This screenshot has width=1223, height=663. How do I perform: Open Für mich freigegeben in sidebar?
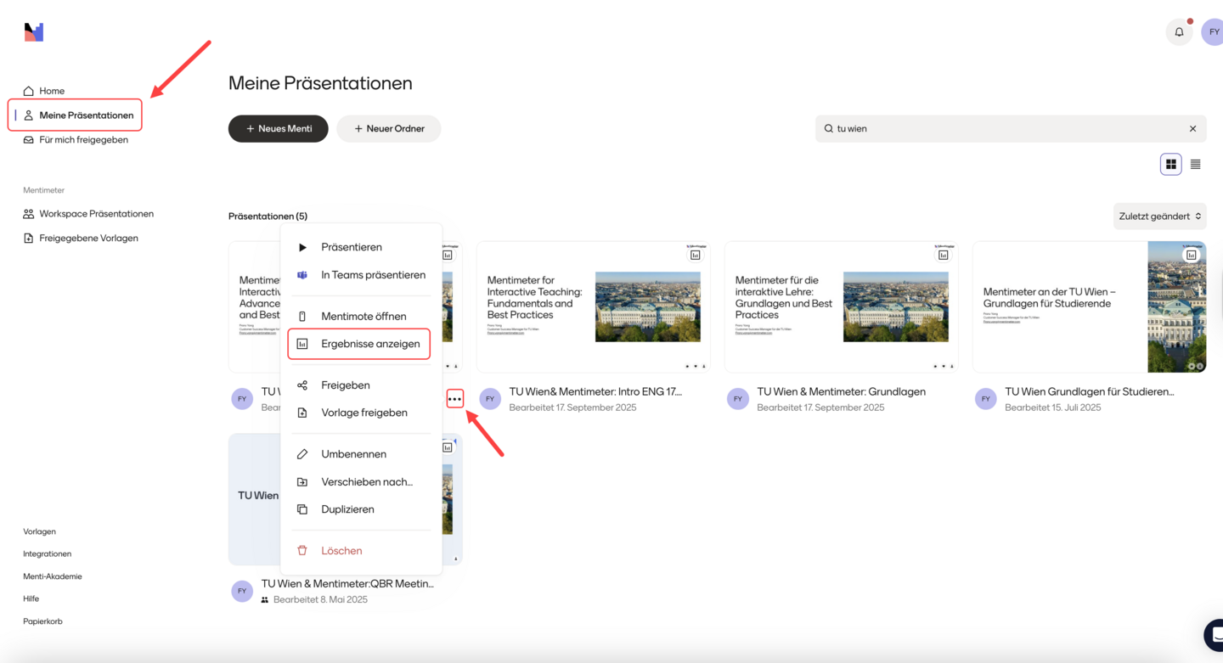coord(83,140)
